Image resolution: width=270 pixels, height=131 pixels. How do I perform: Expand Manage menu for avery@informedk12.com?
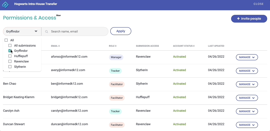(x=247, y=71)
